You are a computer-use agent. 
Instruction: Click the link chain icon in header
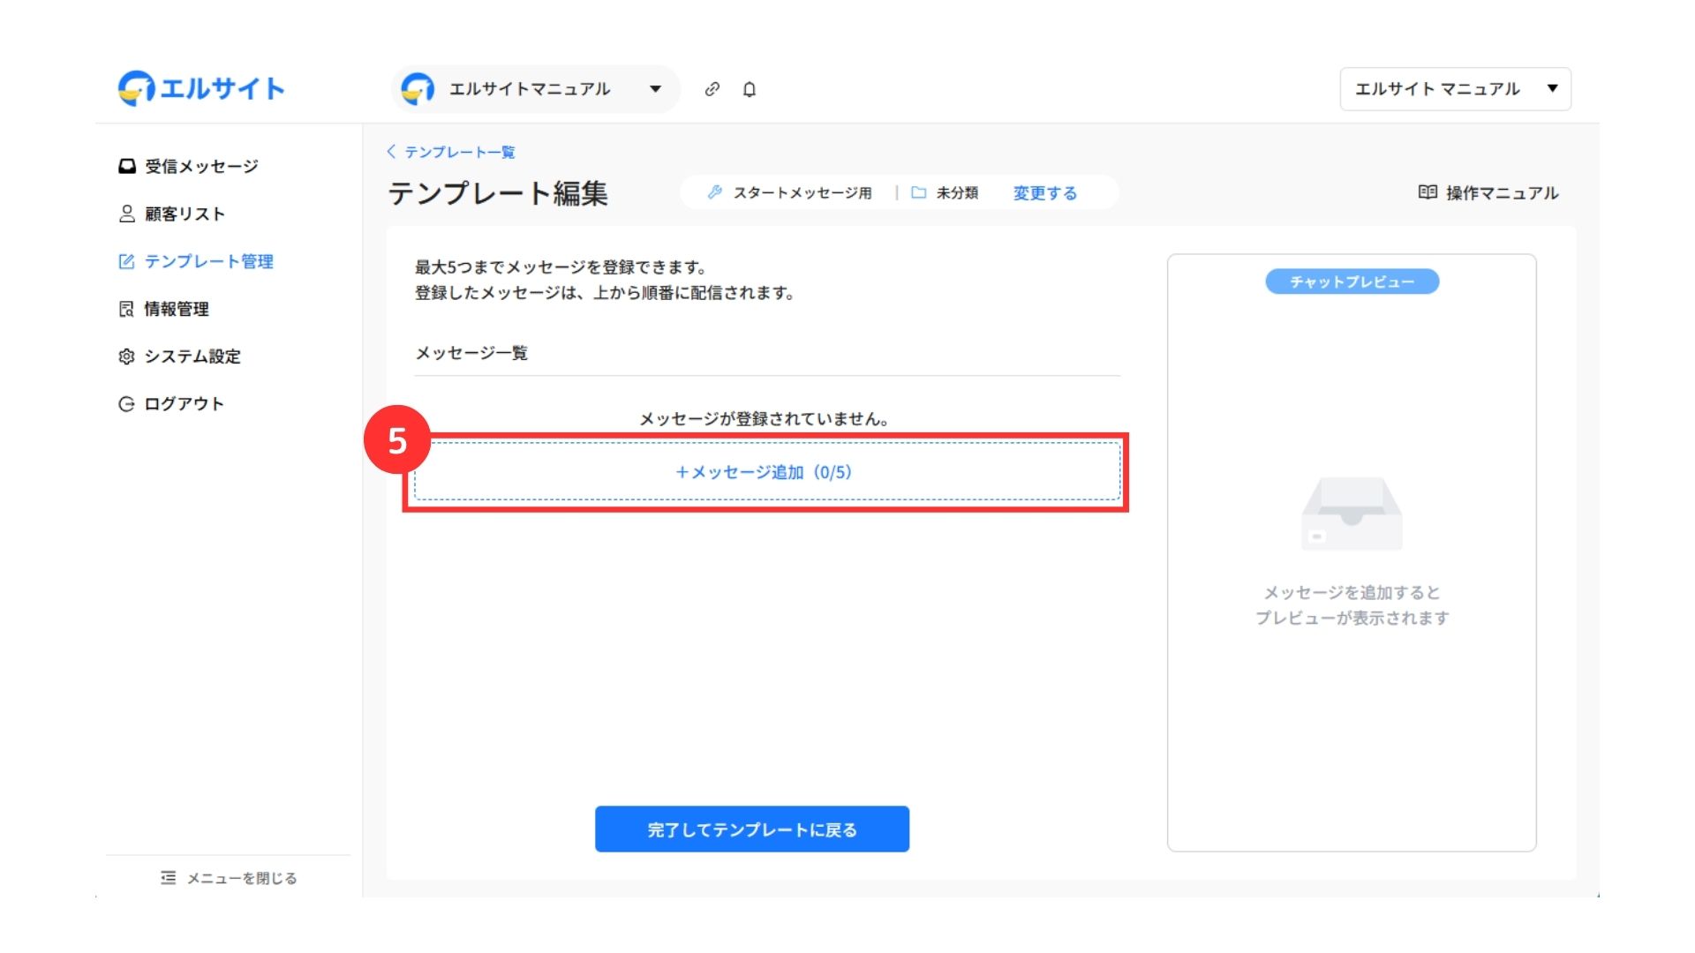tap(712, 89)
